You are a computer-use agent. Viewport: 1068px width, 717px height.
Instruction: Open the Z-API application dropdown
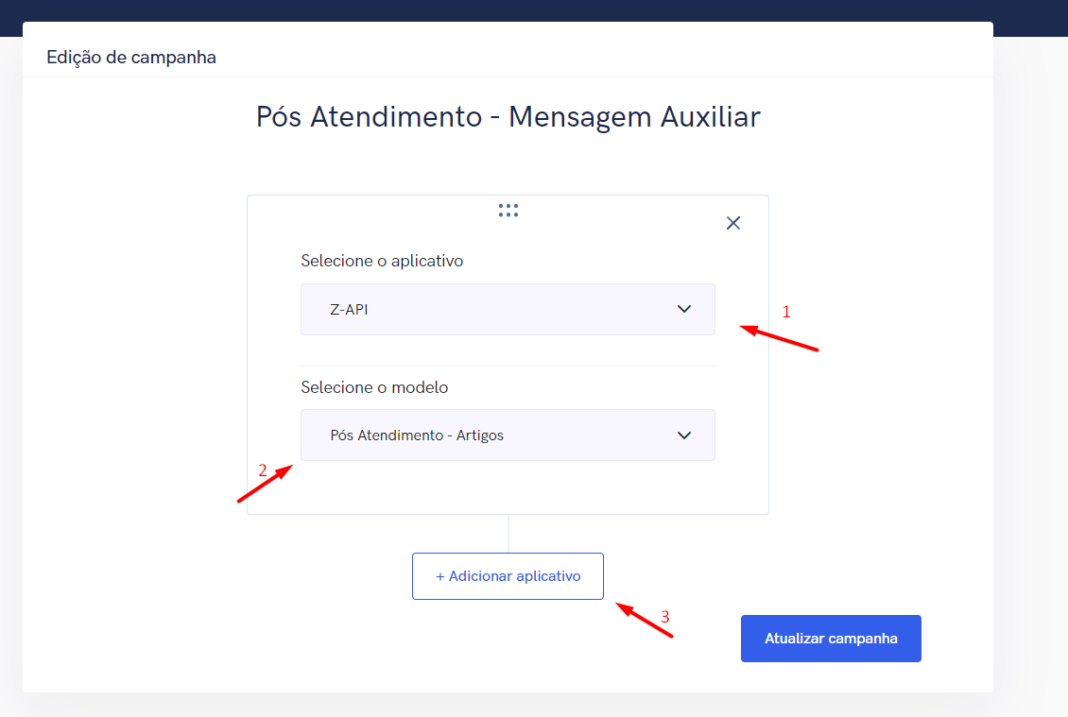pyautogui.click(x=508, y=309)
